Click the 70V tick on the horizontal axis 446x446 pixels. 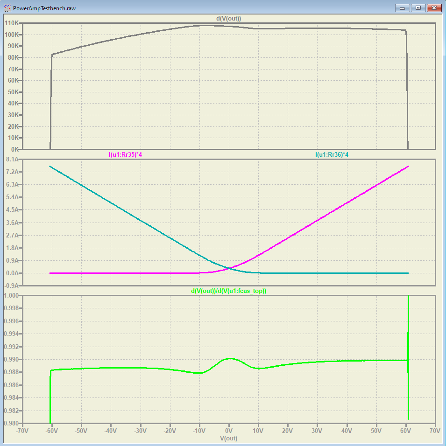click(x=435, y=431)
